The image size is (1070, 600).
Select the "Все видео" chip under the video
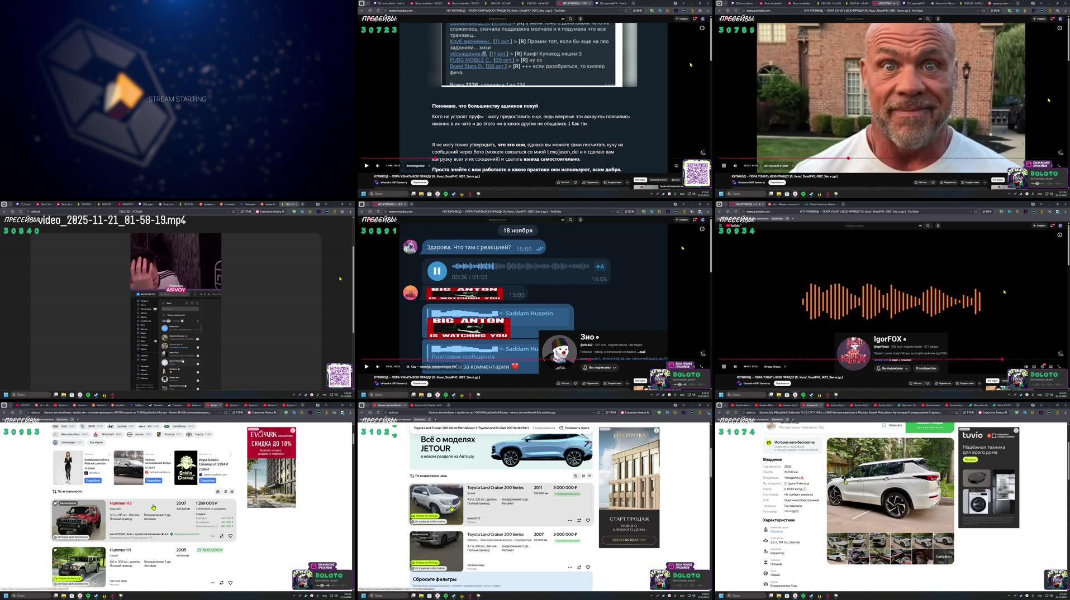tap(640, 179)
